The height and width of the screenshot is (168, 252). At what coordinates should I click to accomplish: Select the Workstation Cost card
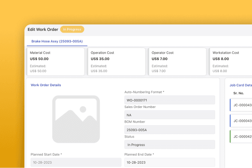point(231,62)
